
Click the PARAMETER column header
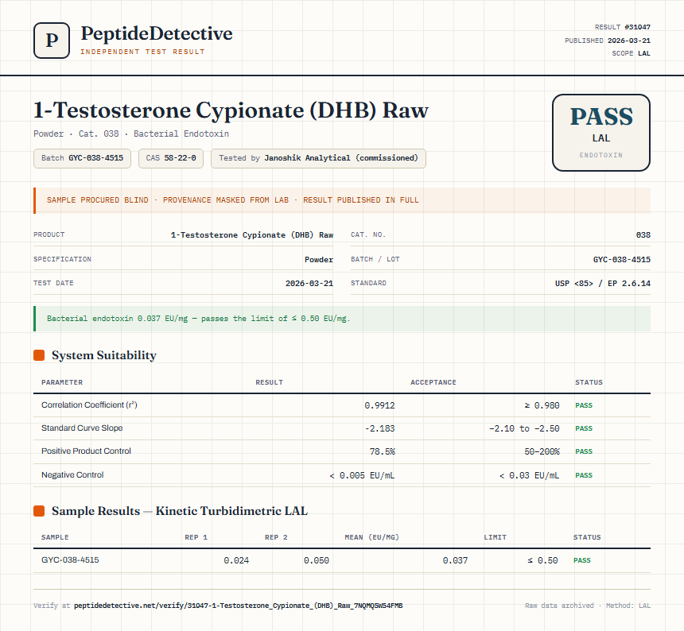tap(62, 382)
